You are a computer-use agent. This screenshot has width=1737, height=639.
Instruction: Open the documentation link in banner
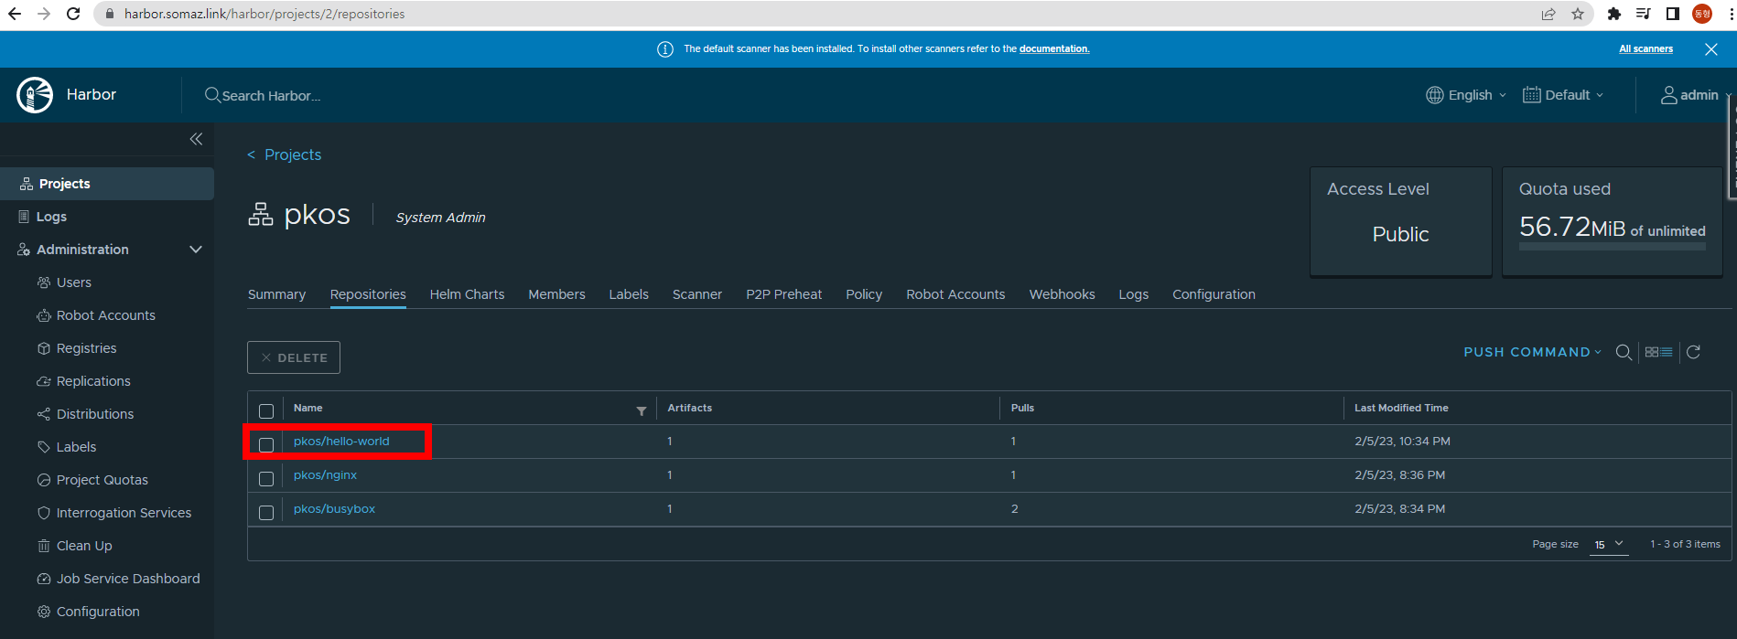click(1054, 49)
